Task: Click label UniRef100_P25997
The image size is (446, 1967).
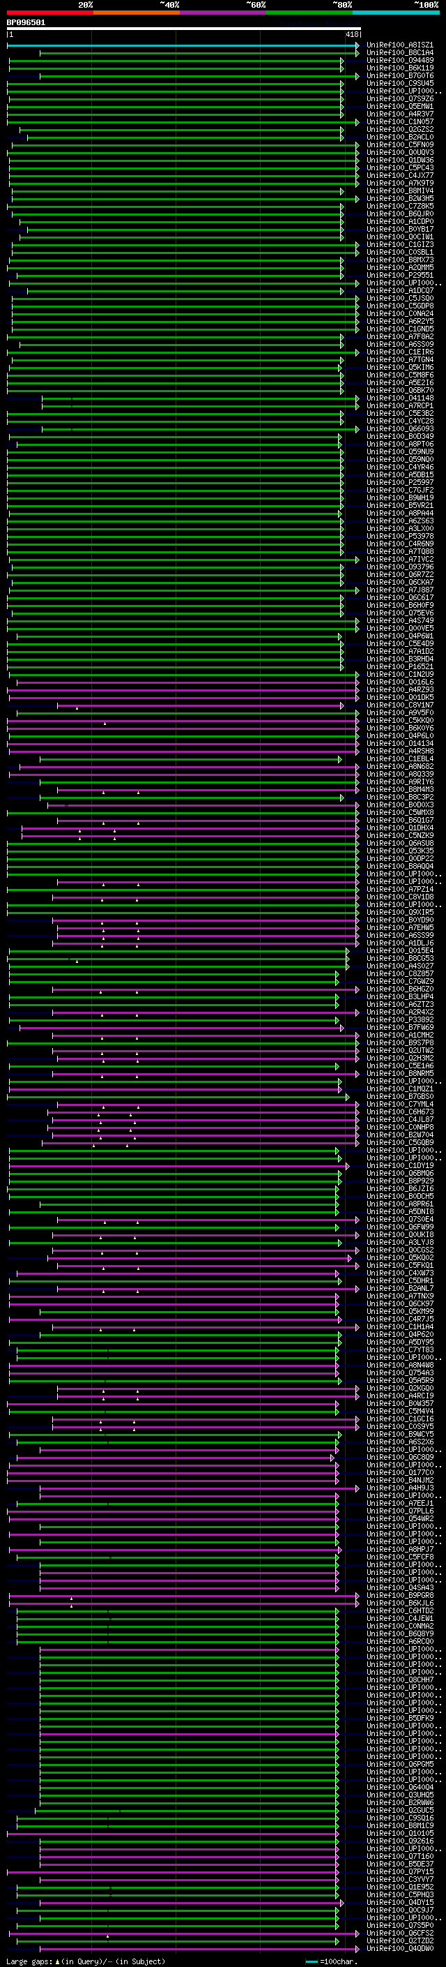Action: (399, 483)
